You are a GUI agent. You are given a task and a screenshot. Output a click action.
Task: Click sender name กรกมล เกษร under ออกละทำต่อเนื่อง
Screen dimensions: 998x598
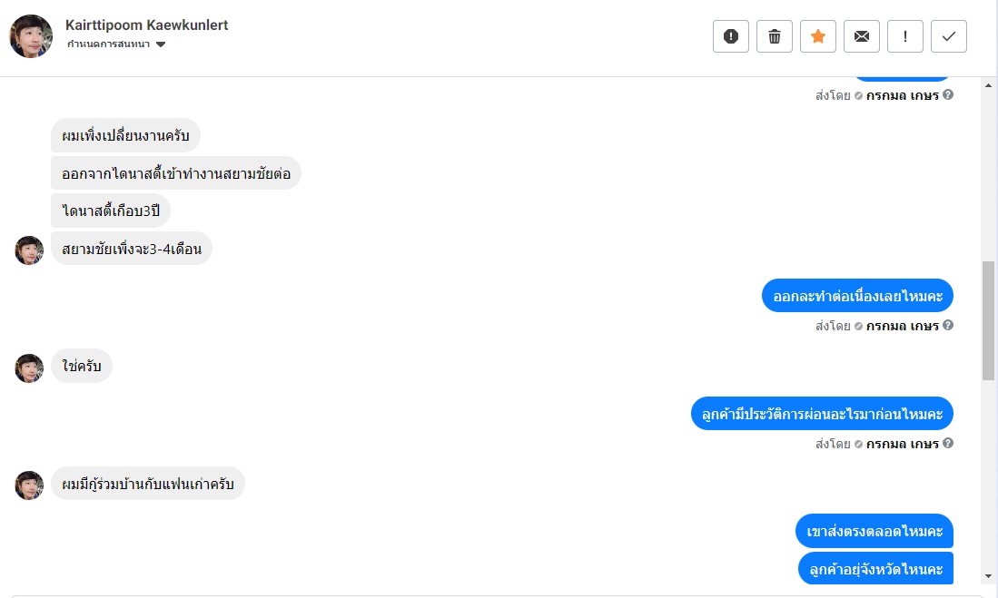click(902, 326)
